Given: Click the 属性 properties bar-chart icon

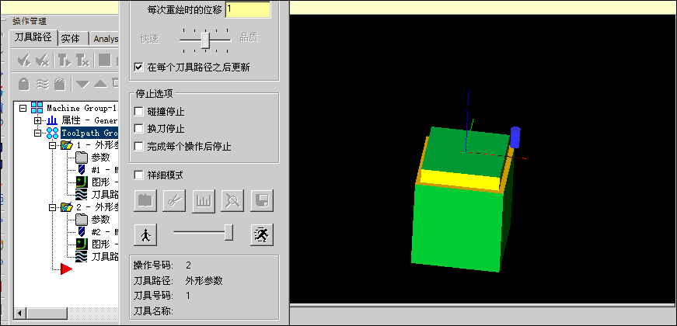Looking at the screenshot, I should 52,120.
